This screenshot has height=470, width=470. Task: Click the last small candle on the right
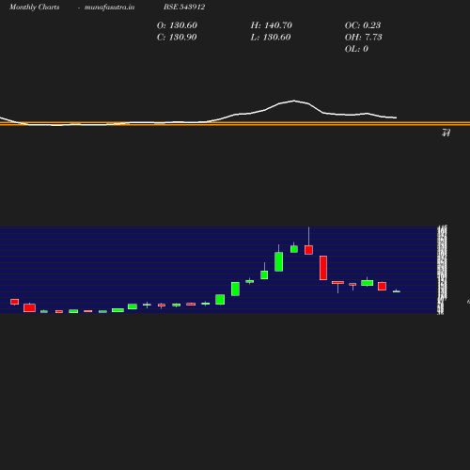tap(397, 291)
